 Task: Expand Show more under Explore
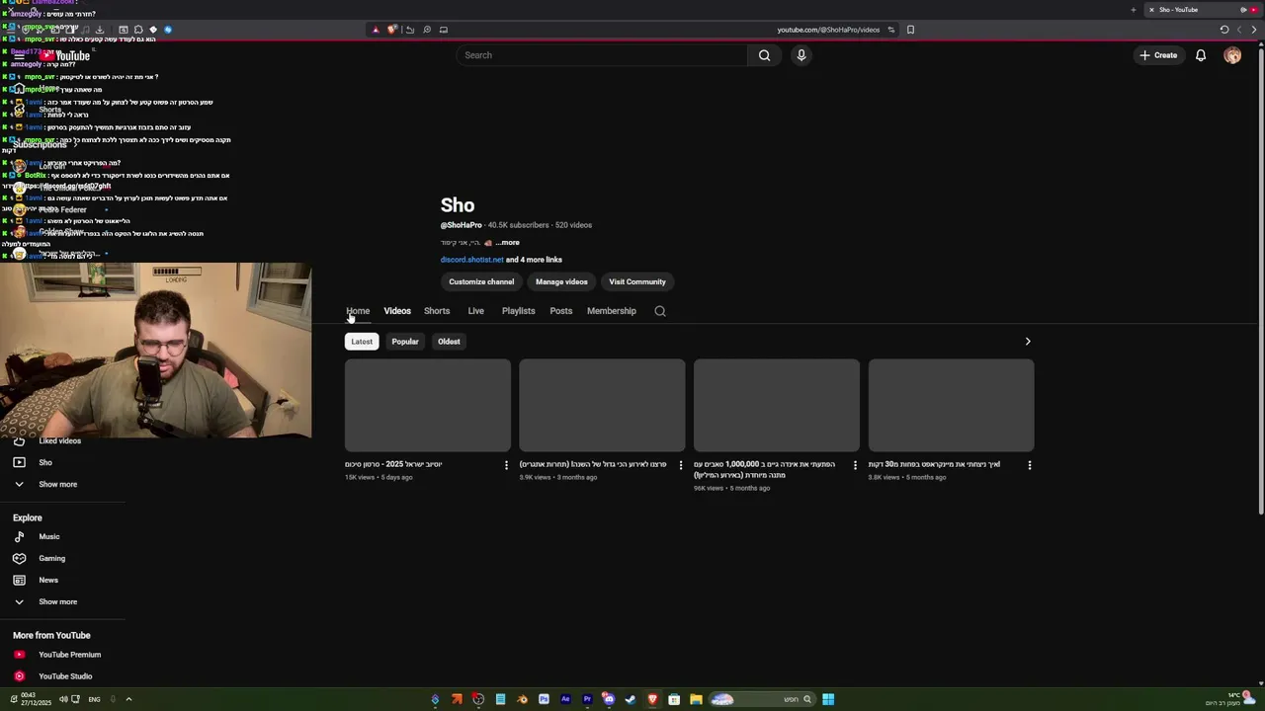pyautogui.click(x=57, y=602)
